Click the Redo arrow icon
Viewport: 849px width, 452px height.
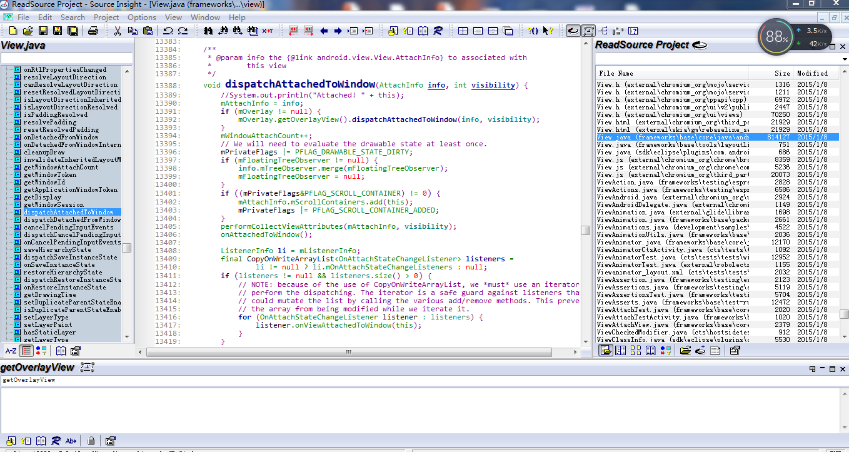(x=183, y=31)
